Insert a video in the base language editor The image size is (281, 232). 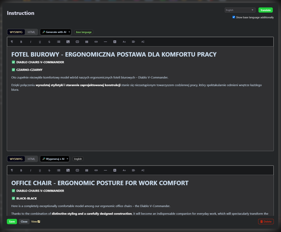(77, 42)
